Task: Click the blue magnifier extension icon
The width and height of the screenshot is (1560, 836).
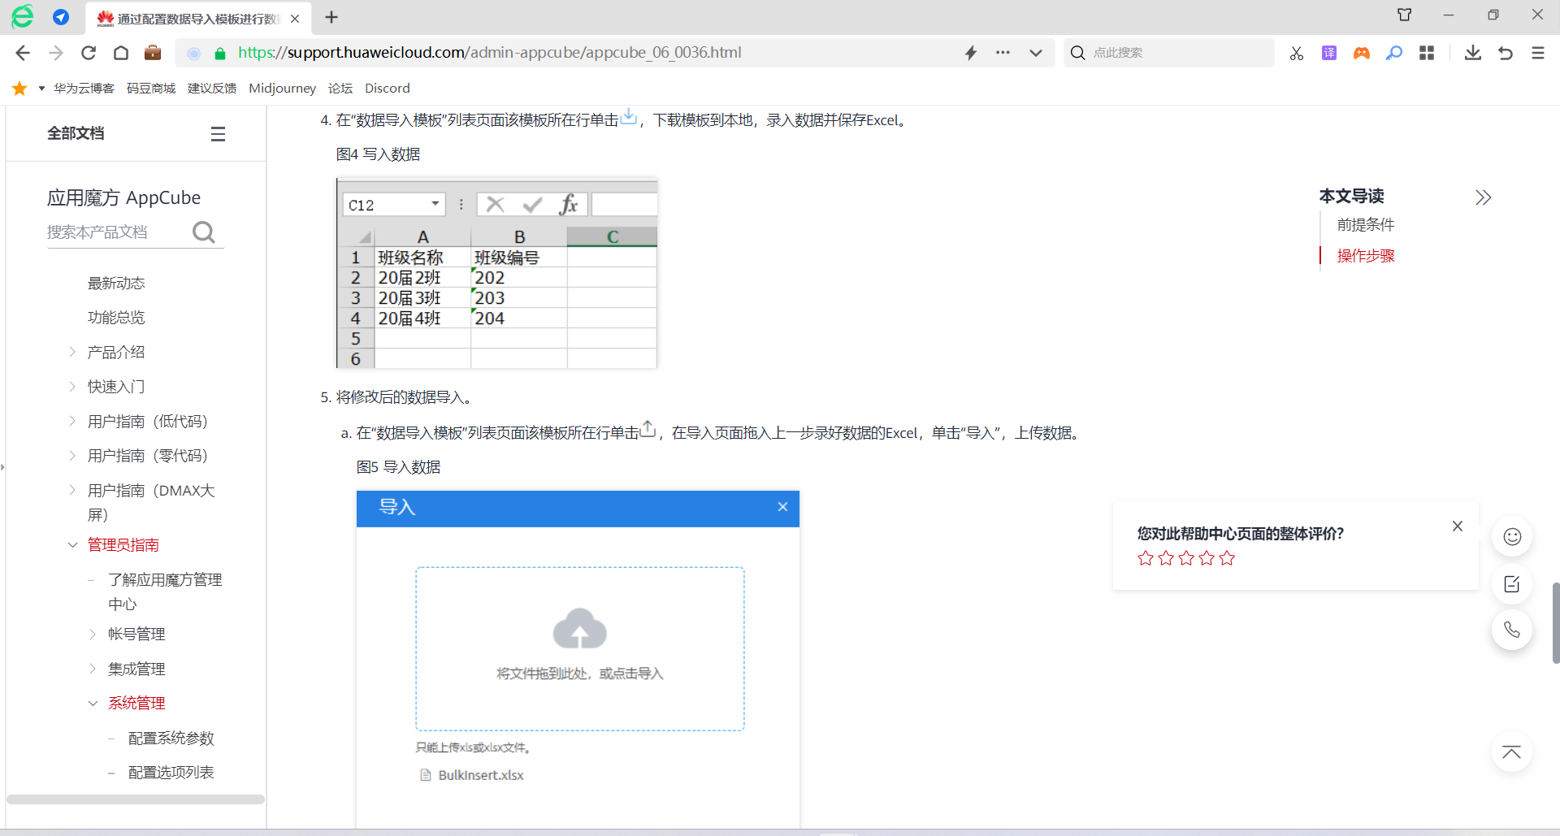Action: pos(1394,53)
